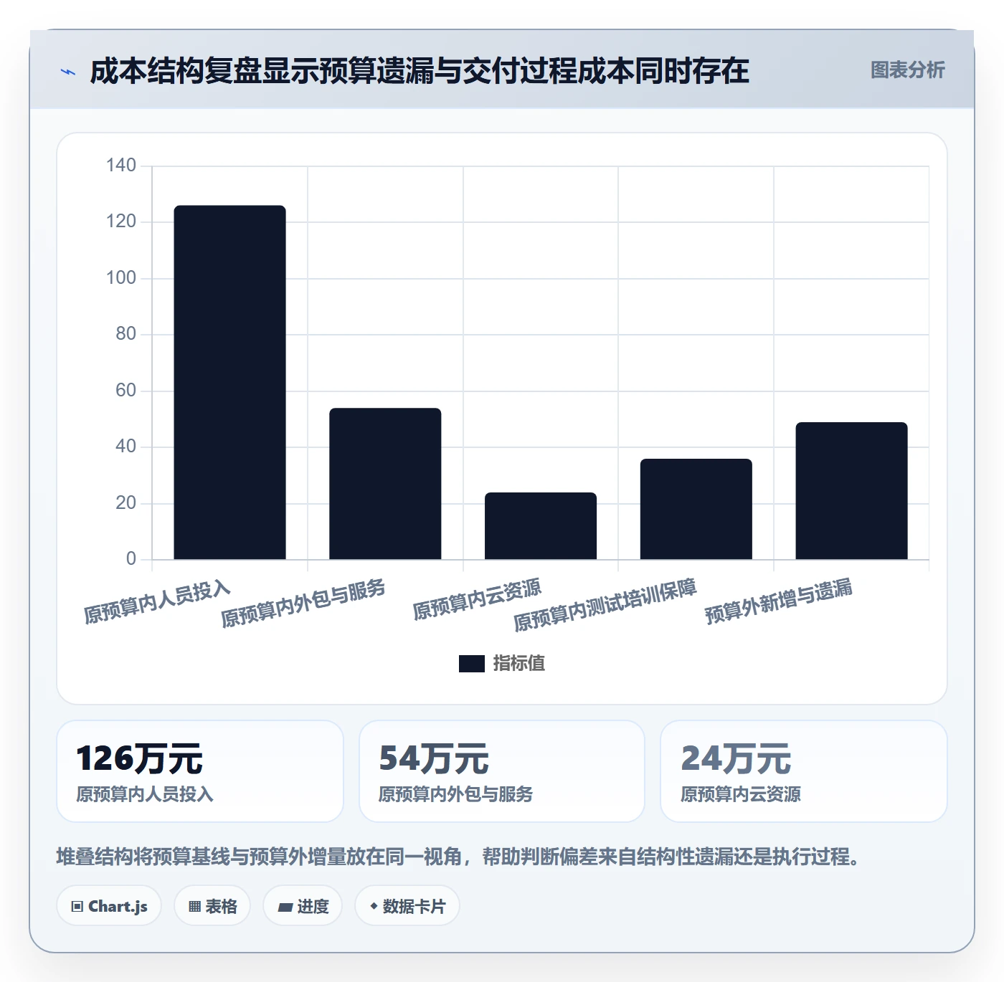Click the chart title about 成本结构复盘
The image size is (1004, 982).
coord(419,71)
